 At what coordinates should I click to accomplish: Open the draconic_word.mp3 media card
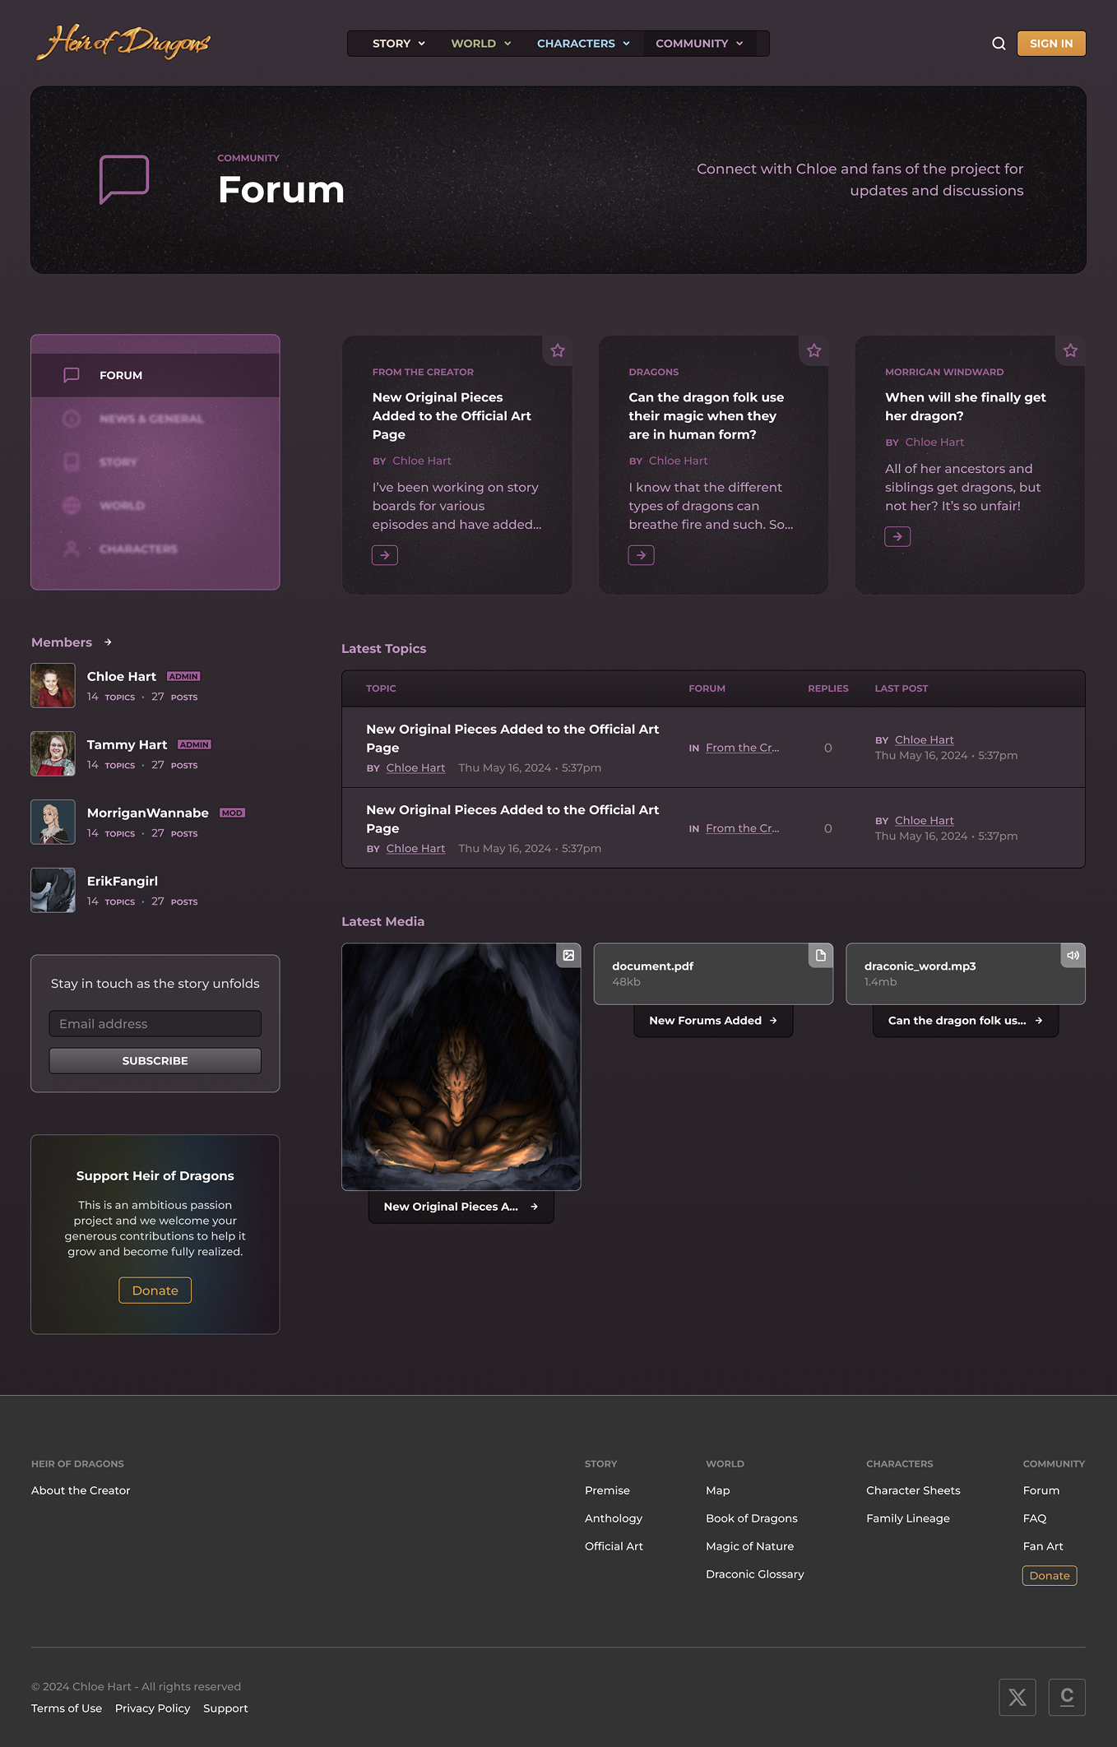tap(966, 974)
